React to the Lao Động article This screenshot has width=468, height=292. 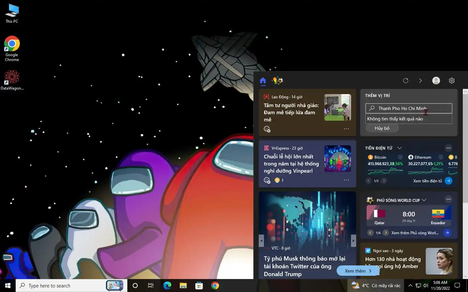coord(267,129)
